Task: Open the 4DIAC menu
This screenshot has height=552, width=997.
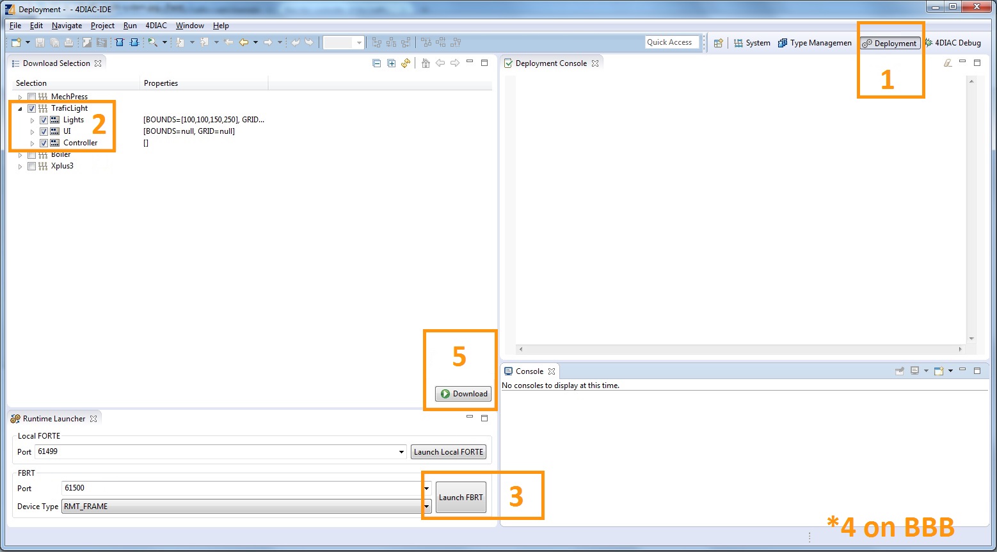Action: pos(156,26)
